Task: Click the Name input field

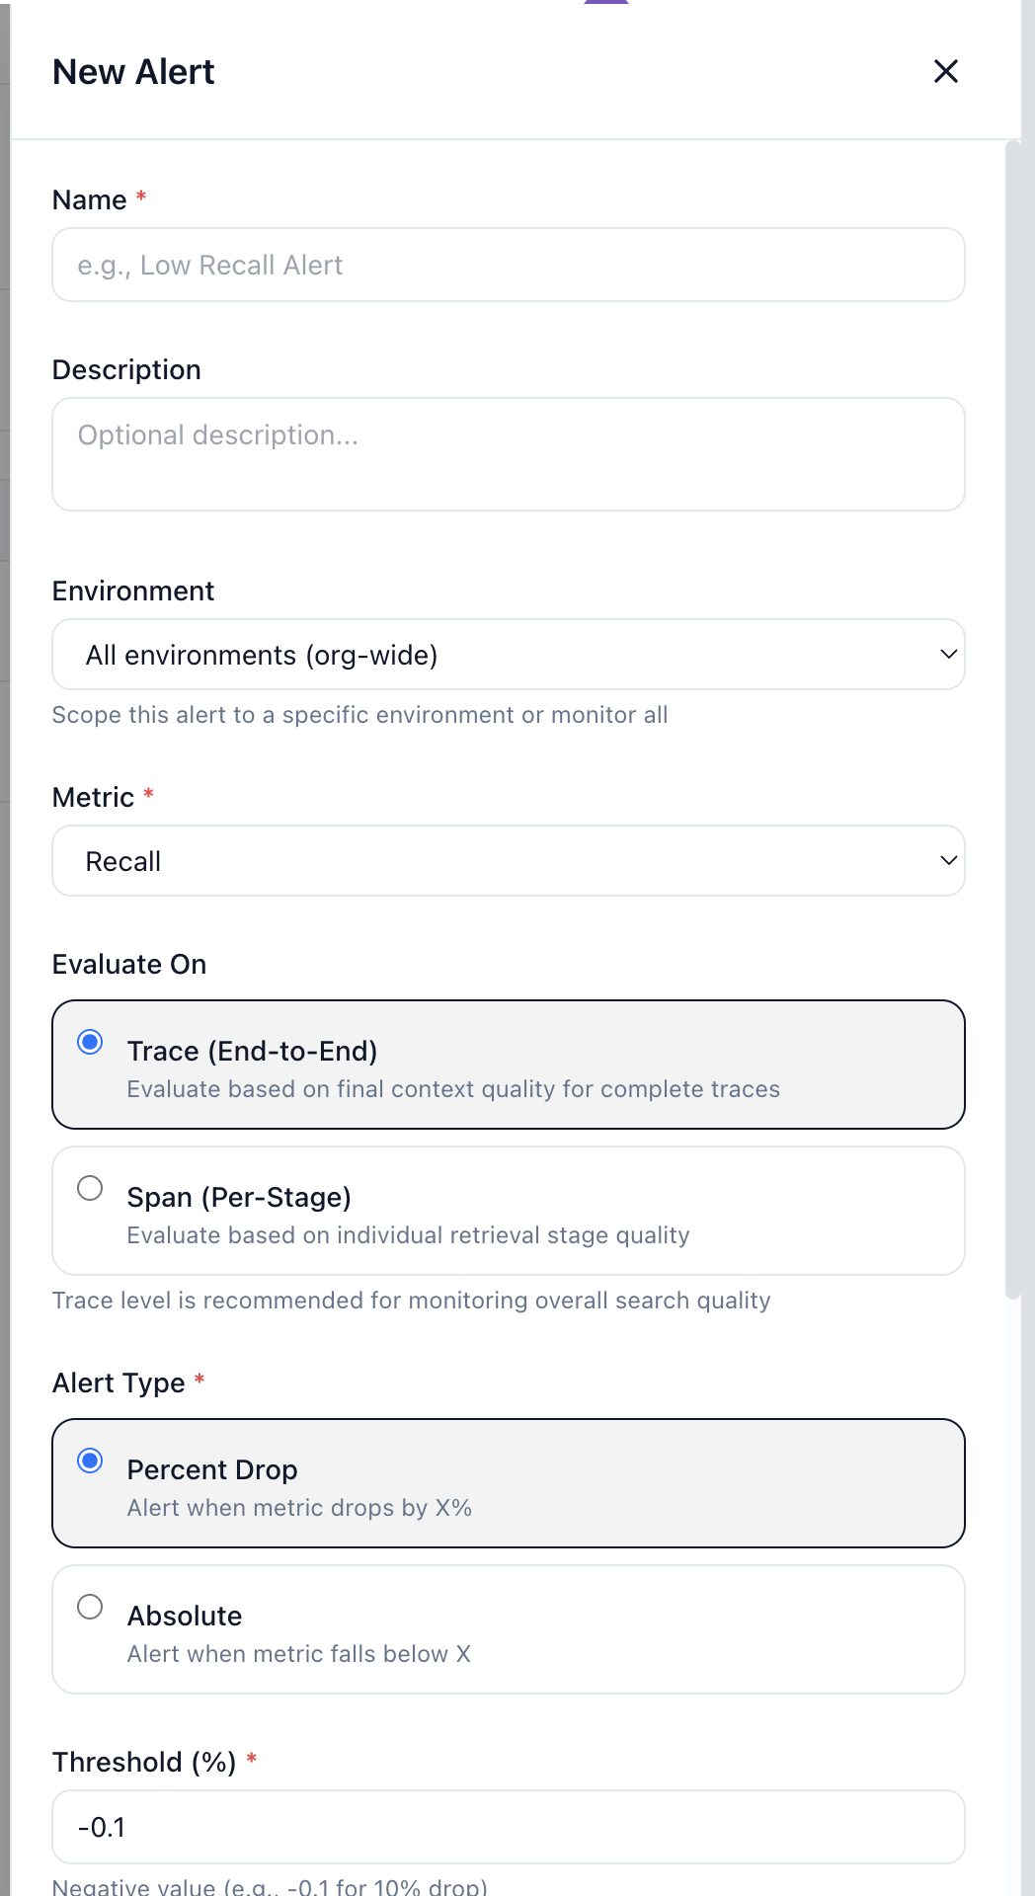Action: click(x=508, y=264)
